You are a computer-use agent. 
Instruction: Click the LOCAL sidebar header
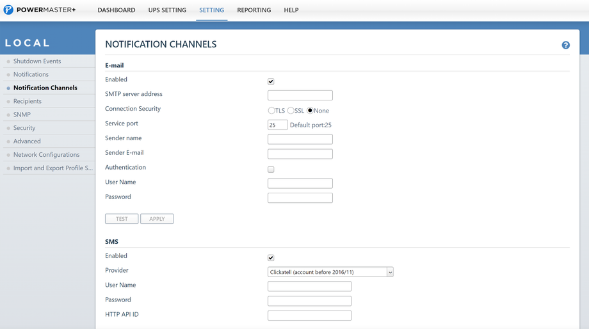click(x=28, y=43)
